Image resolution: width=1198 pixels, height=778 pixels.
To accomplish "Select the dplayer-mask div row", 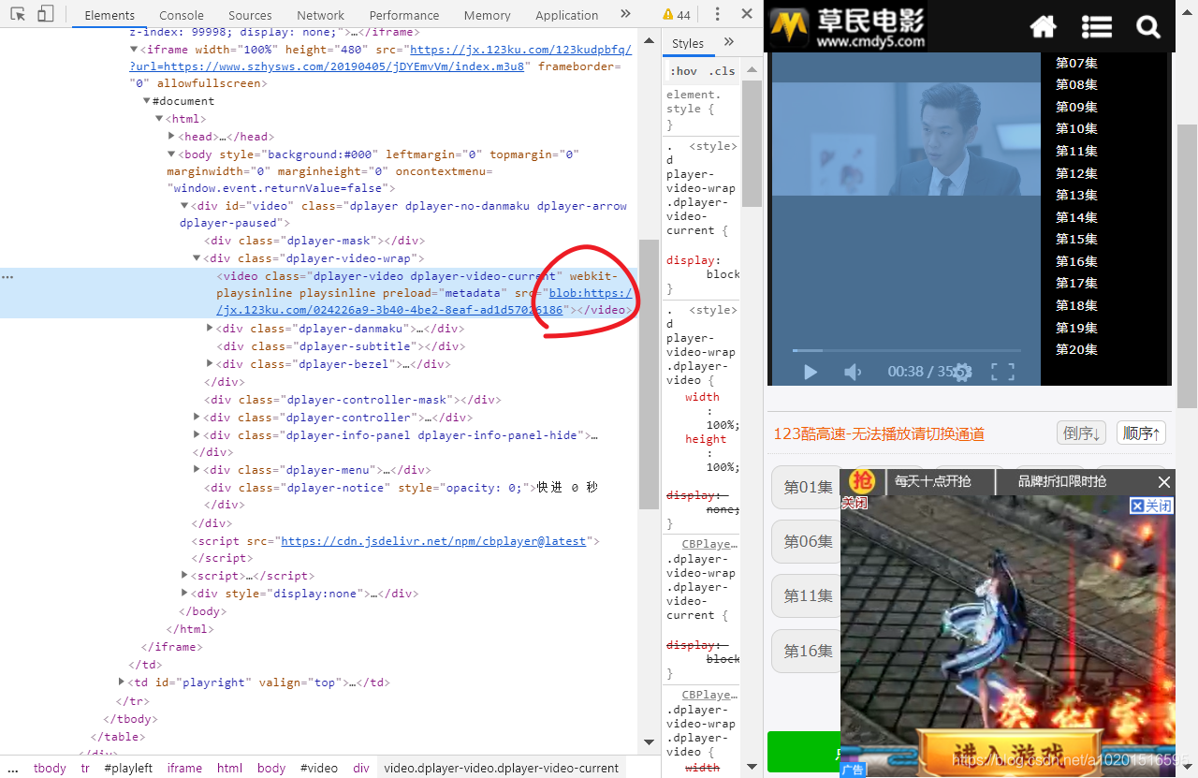I will tap(314, 241).
